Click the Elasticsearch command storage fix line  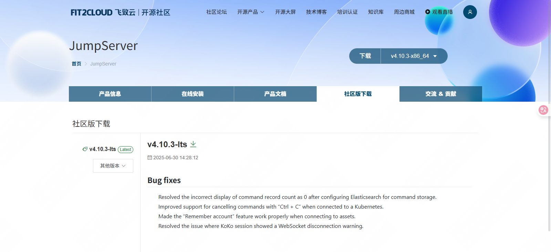click(x=297, y=197)
